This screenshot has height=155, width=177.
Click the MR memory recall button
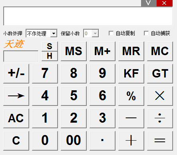click(131, 51)
